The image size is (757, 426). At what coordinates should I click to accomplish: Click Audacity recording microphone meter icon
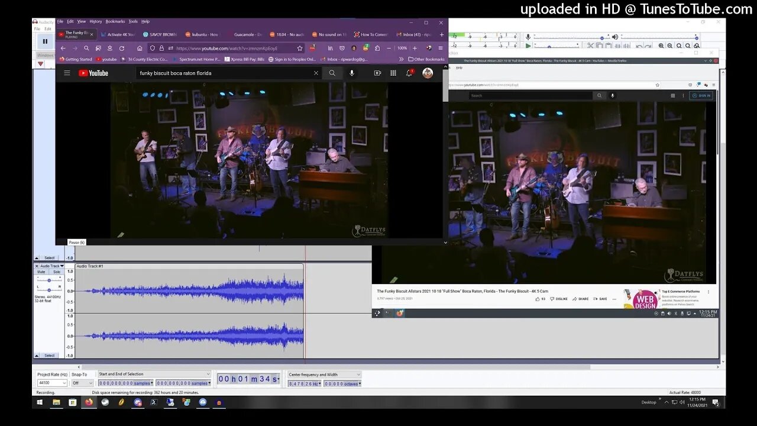click(528, 37)
